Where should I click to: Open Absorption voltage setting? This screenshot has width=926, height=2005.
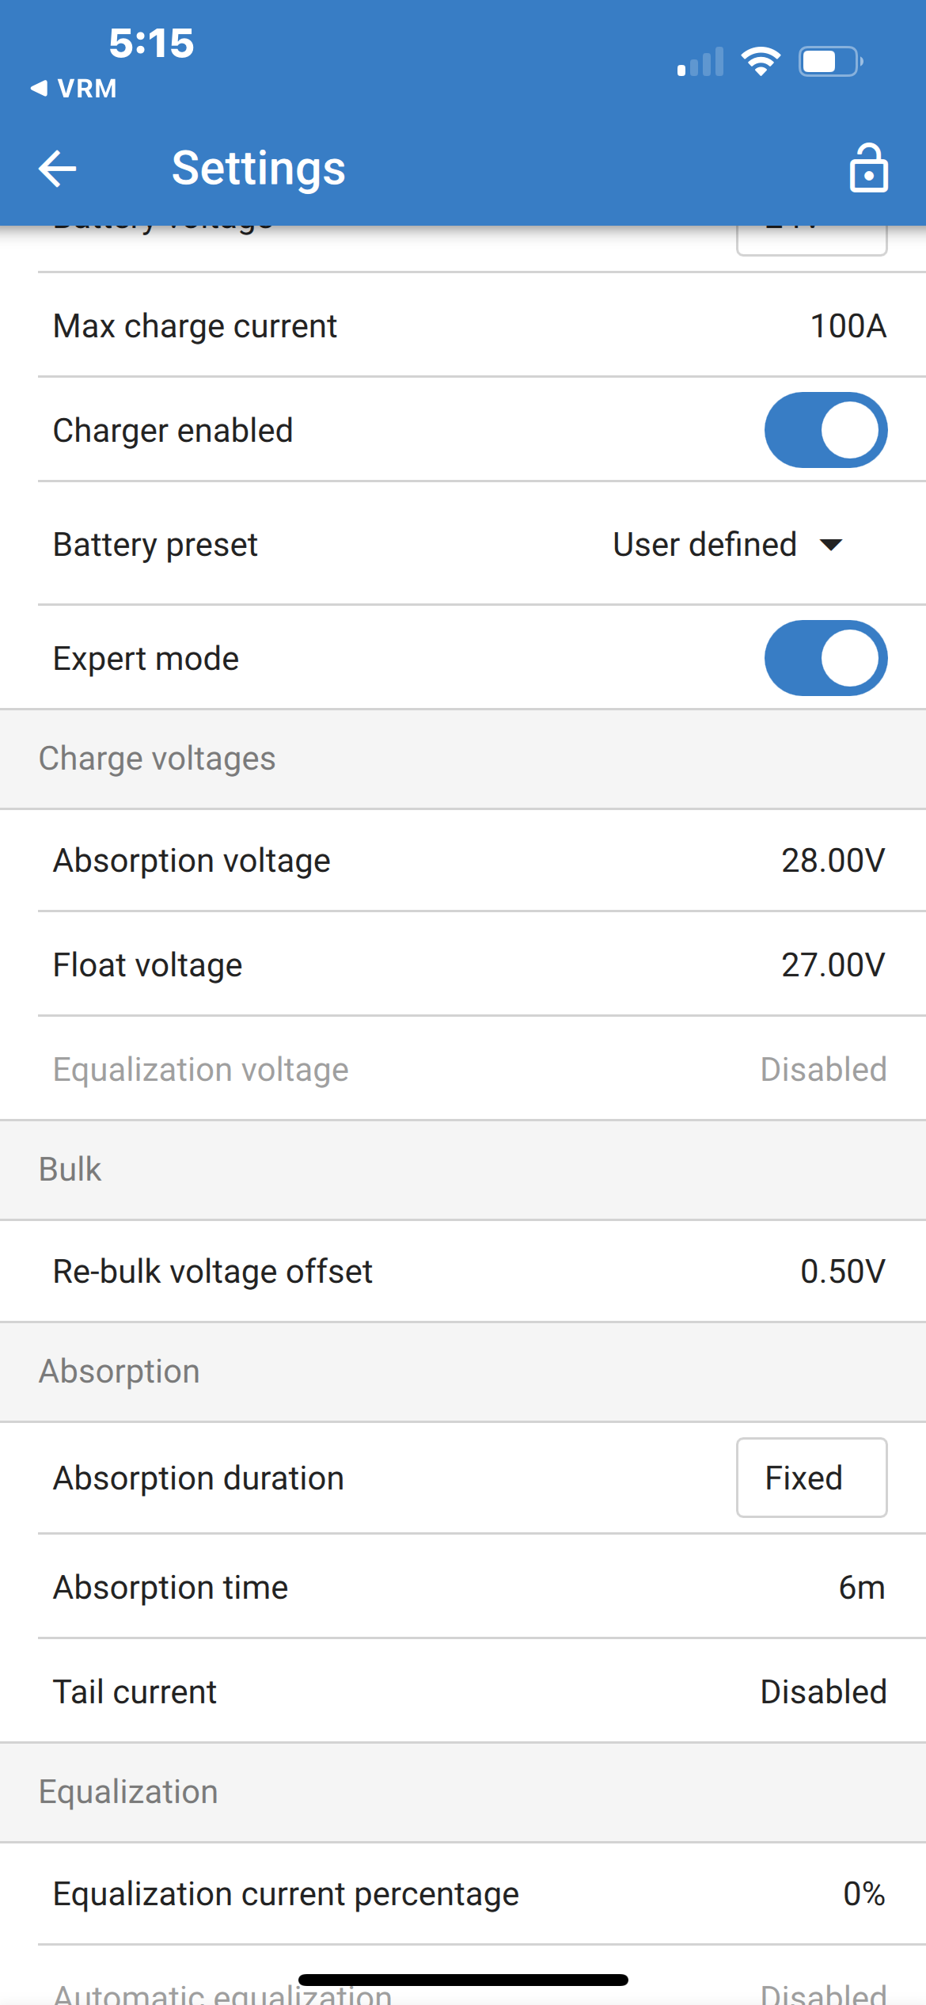coord(833,861)
